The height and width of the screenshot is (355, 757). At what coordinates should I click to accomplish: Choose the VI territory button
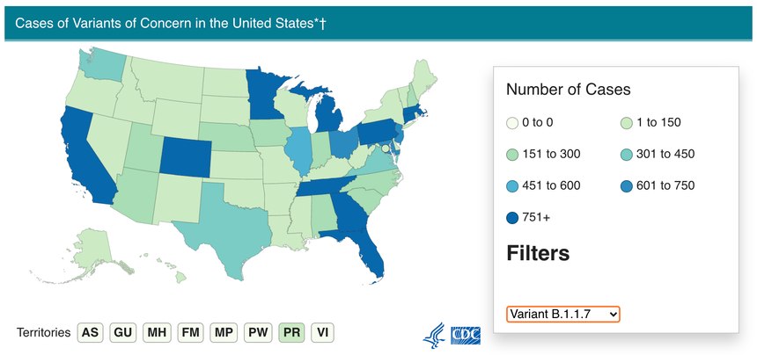click(322, 333)
